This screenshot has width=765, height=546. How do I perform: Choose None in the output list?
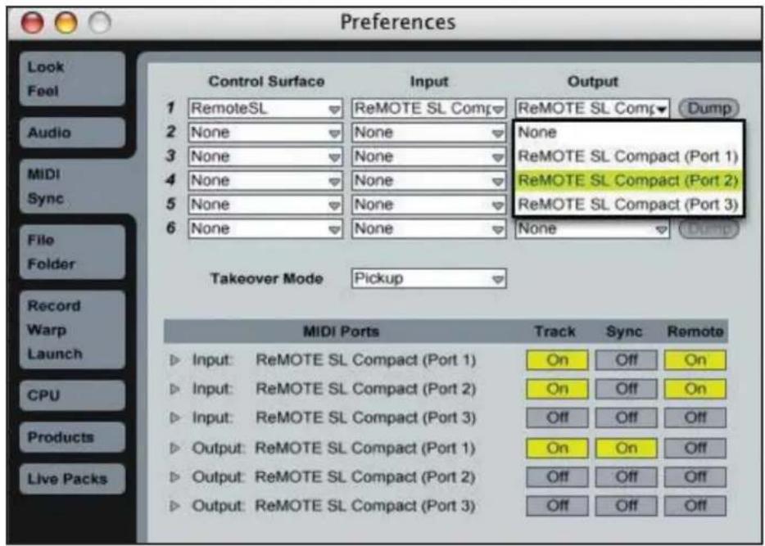[x=629, y=133]
